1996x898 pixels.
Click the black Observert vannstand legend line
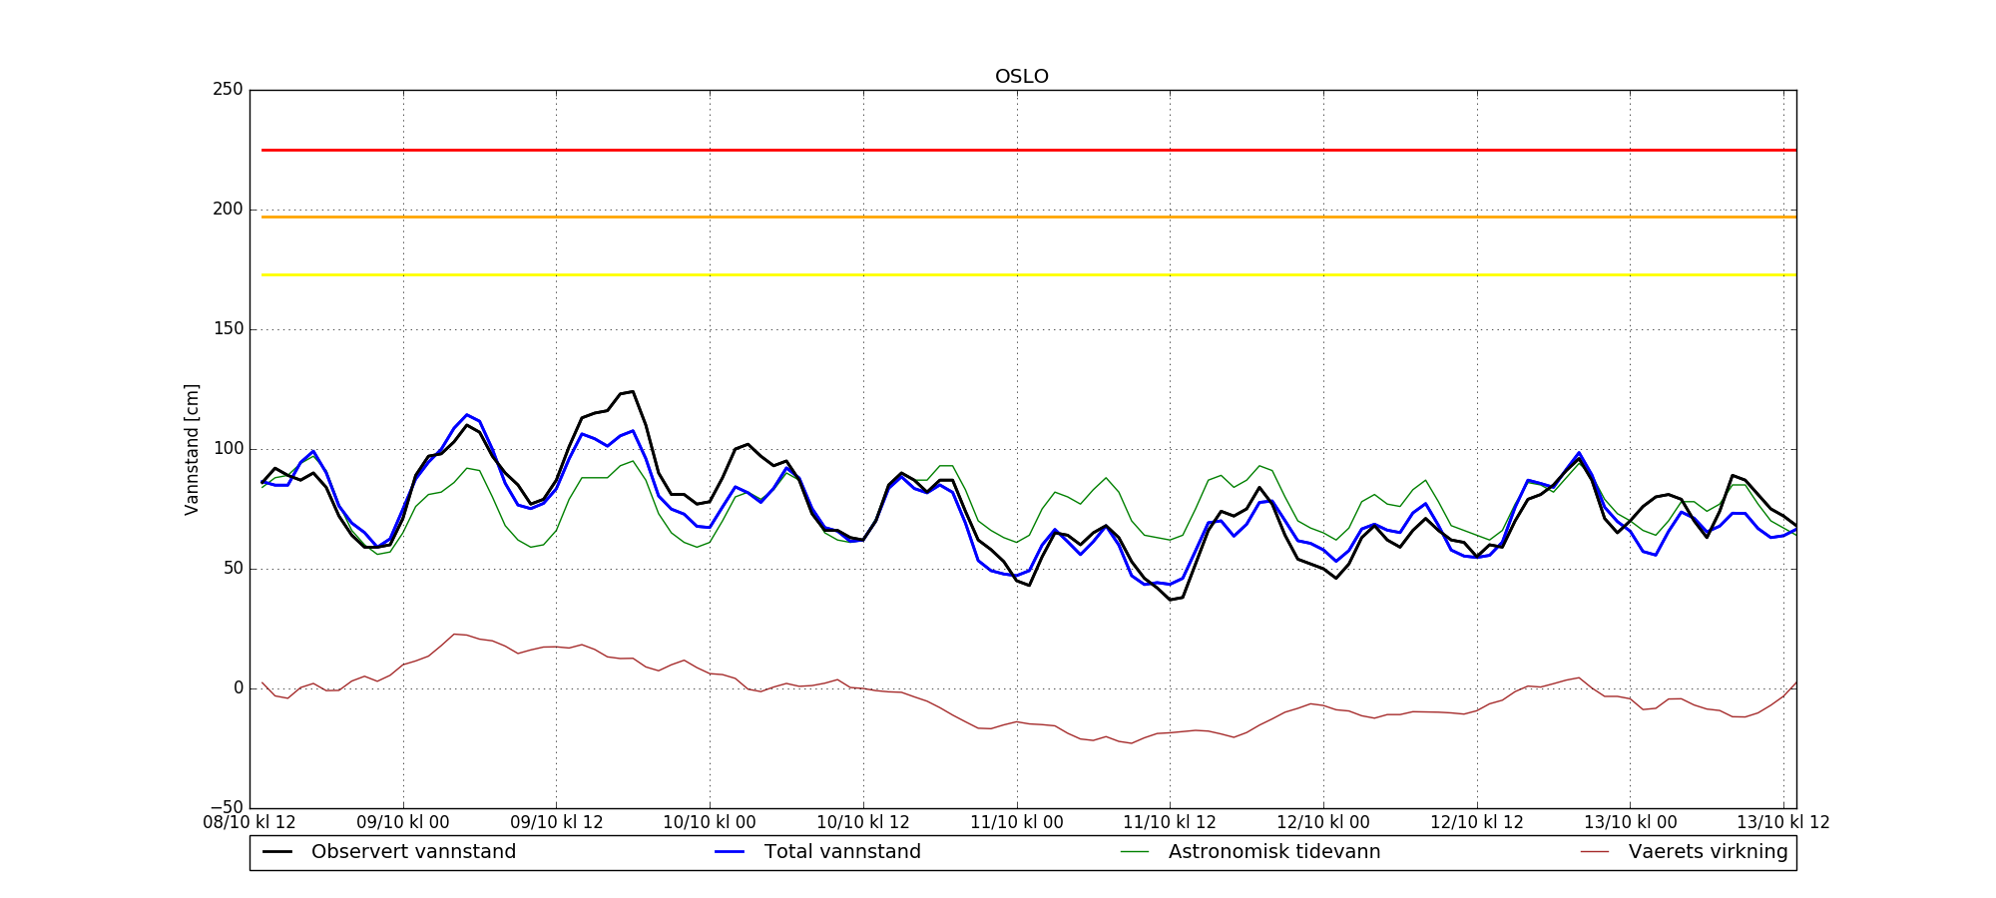click(277, 852)
